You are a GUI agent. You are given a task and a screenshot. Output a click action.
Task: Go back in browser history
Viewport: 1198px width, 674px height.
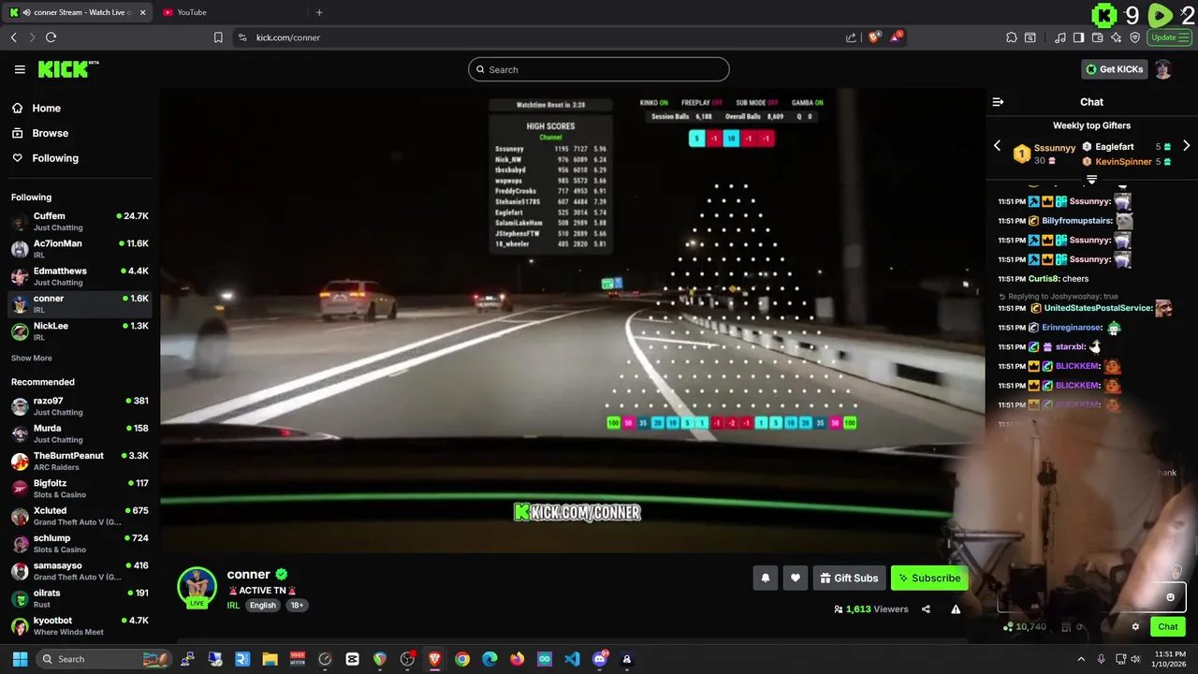point(13,37)
